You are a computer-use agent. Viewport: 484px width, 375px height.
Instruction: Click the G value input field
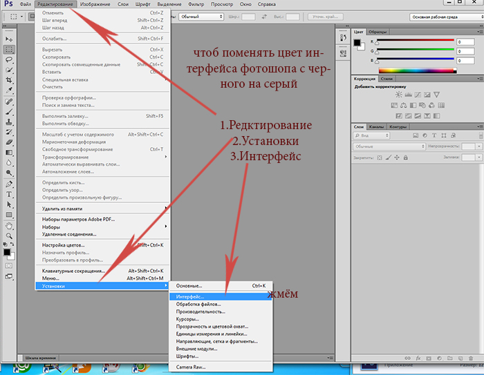pyautogui.click(x=465, y=51)
